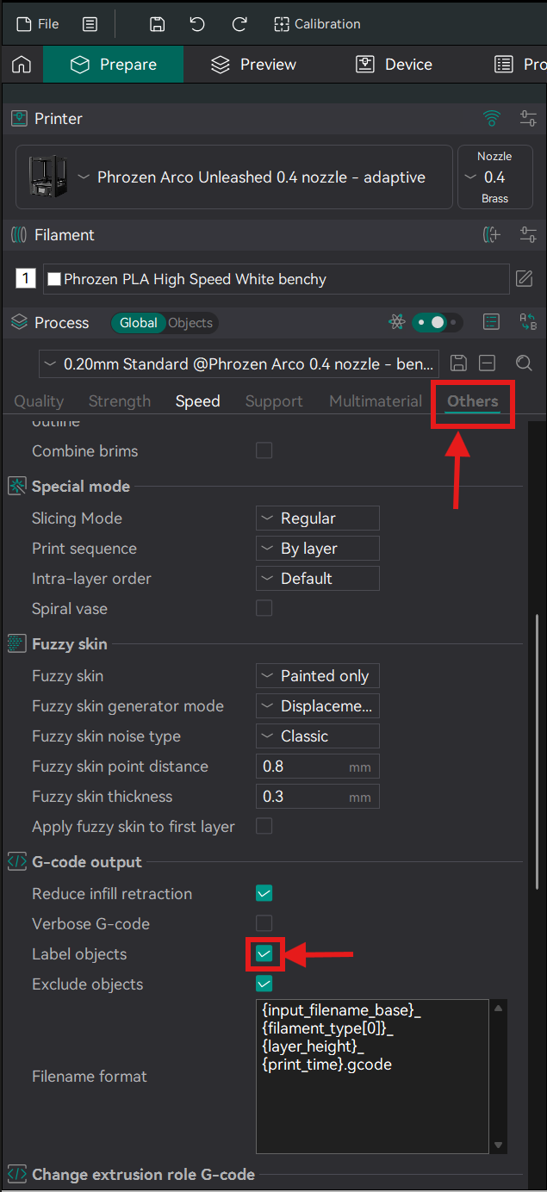This screenshot has height=1192, width=547.
Task: Toggle the advanced mode switch
Action: tap(437, 322)
